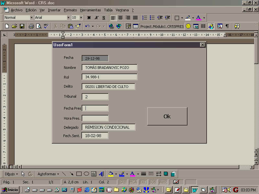Expand the Arial font name dropdown
This screenshot has width=259, height=194.
click(68, 18)
